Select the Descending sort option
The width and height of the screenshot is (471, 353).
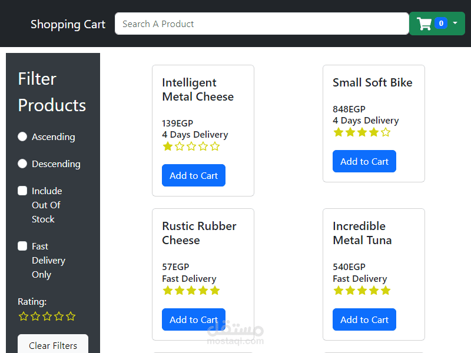pyautogui.click(x=22, y=164)
